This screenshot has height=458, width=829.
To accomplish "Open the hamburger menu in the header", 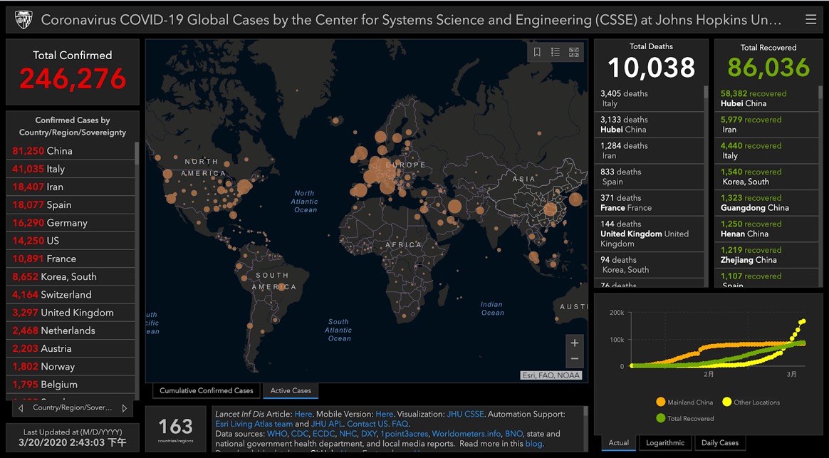I will coord(810,19).
